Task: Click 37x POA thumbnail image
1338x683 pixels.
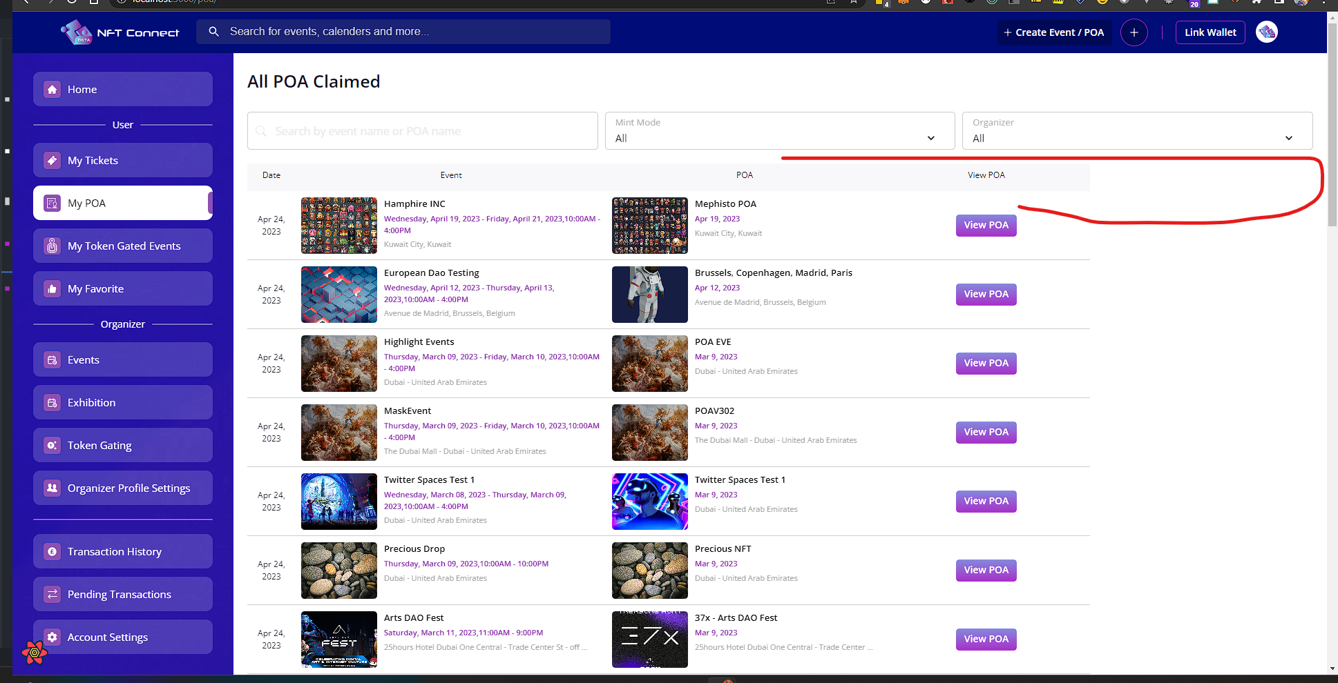Action: coord(650,640)
